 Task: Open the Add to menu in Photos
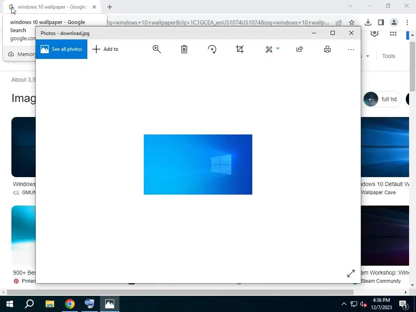coord(105,49)
